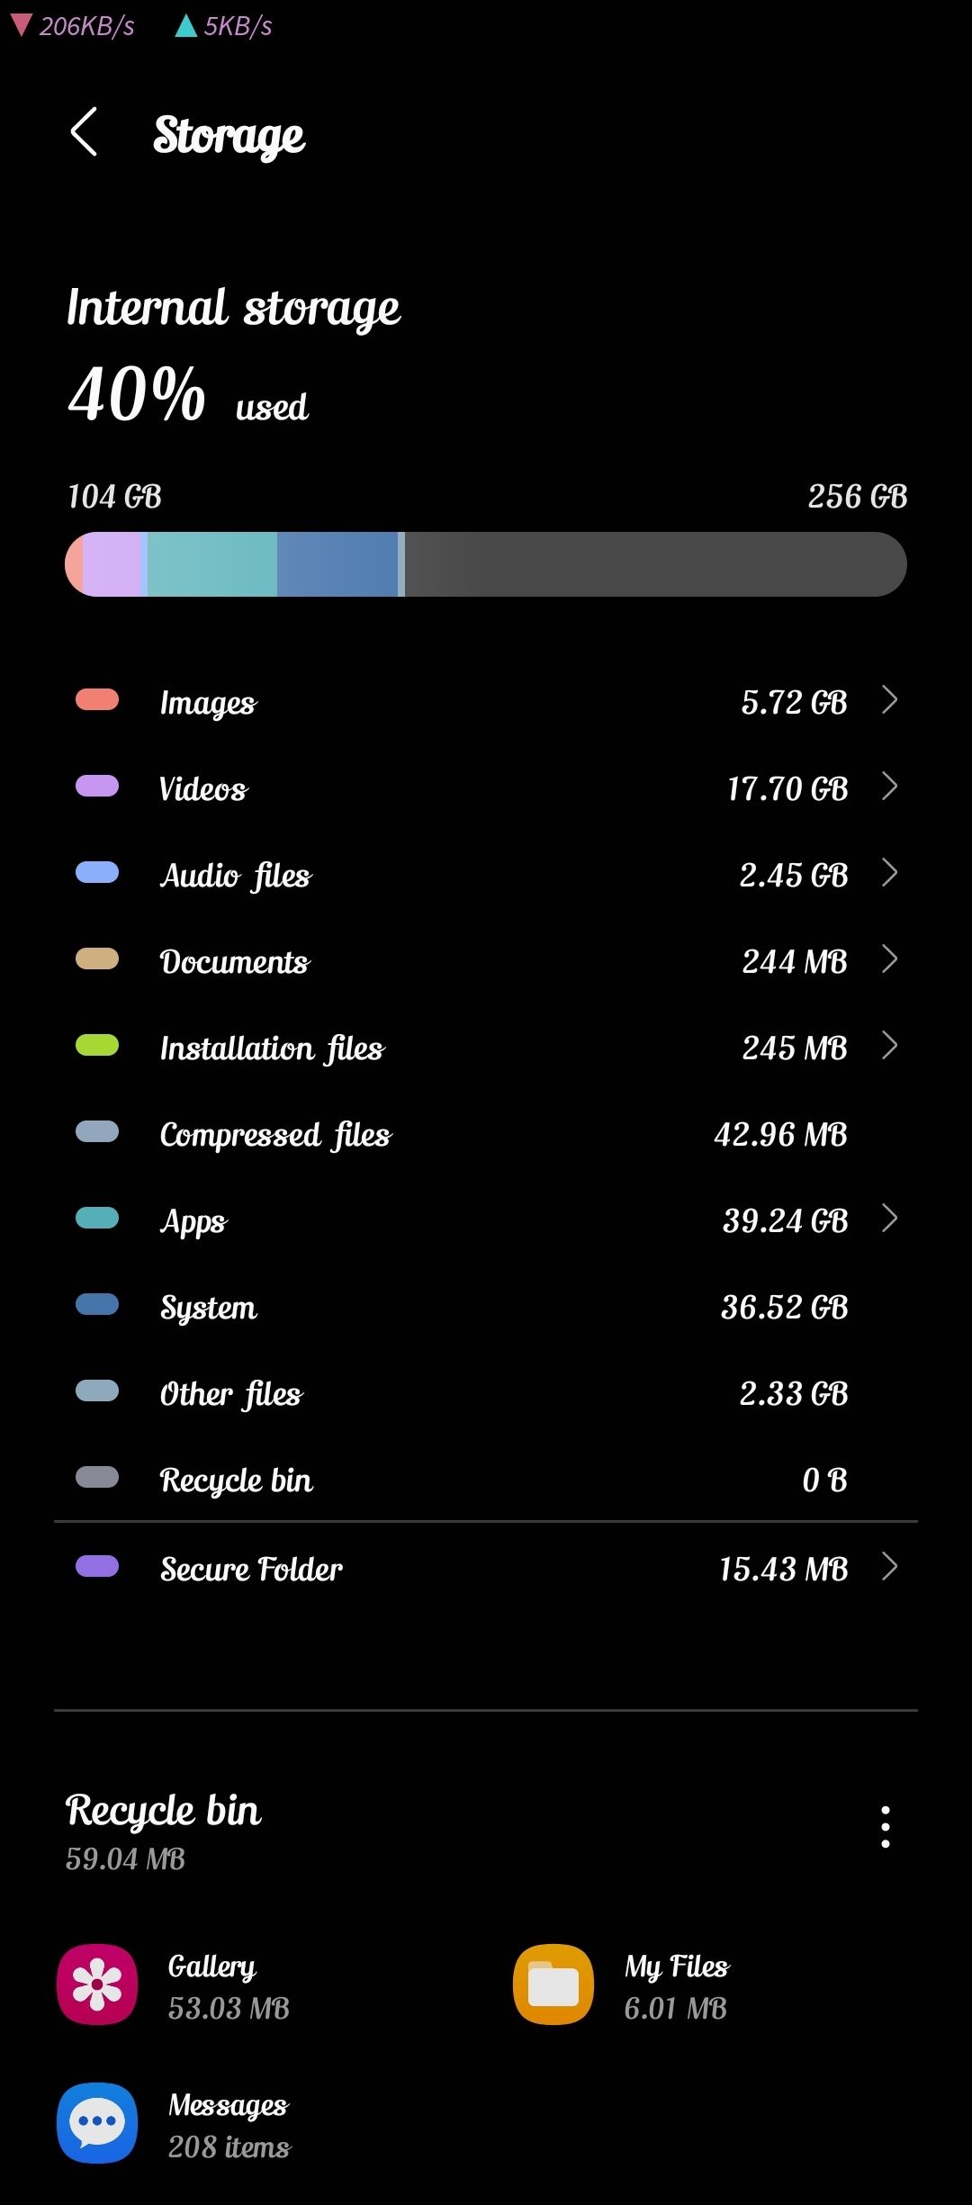Click the Installation files color indicator
The height and width of the screenshot is (2205, 972).
(96, 1046)
